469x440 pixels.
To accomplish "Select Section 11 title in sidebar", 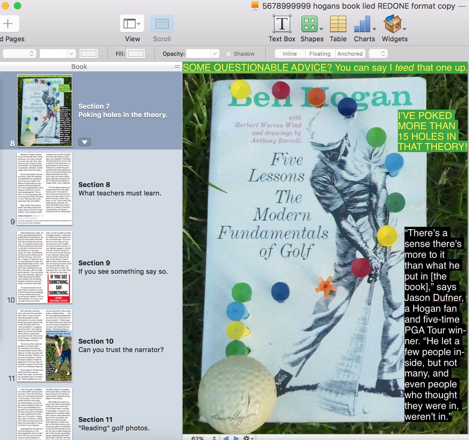I will (x=95, y=420).
